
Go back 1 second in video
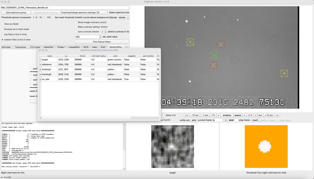205,115
